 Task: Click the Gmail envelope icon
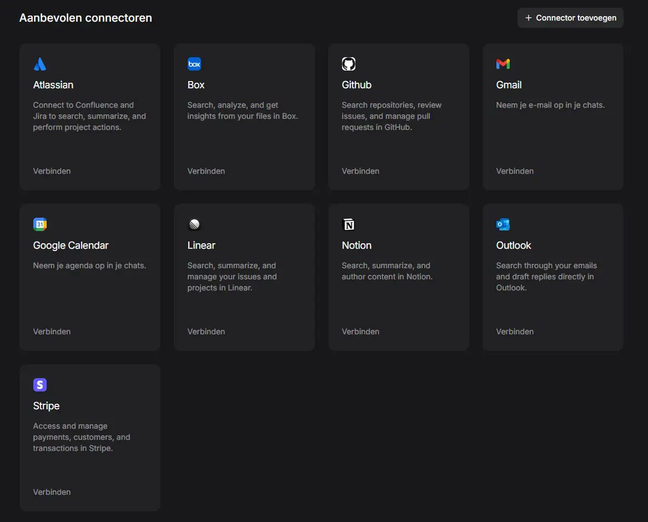(503, 64)
